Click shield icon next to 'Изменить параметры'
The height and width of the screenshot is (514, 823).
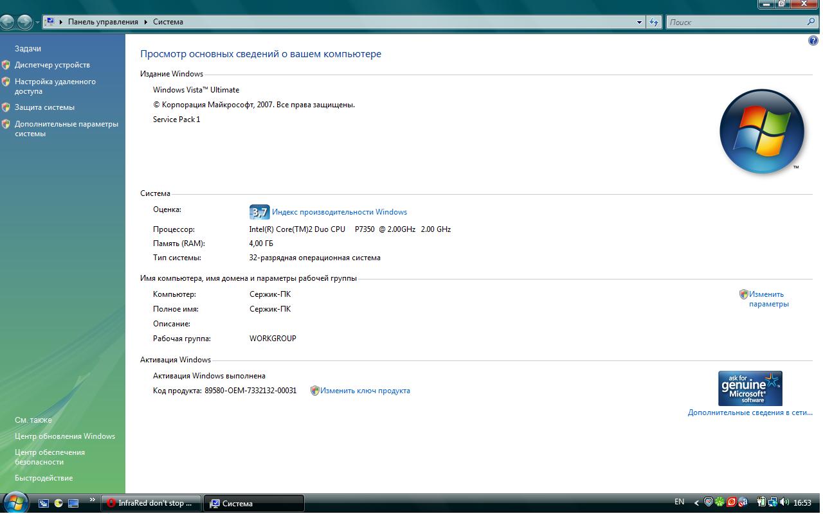pyautogui.click(x=744, y=294)
